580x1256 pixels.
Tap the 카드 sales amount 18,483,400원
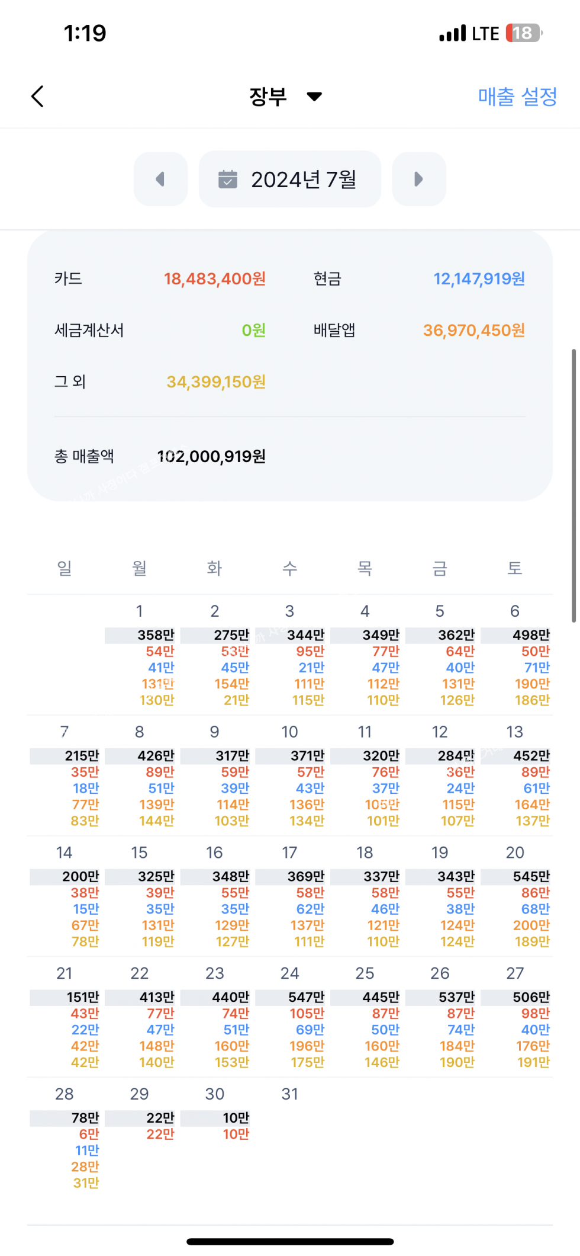point(215,279)
